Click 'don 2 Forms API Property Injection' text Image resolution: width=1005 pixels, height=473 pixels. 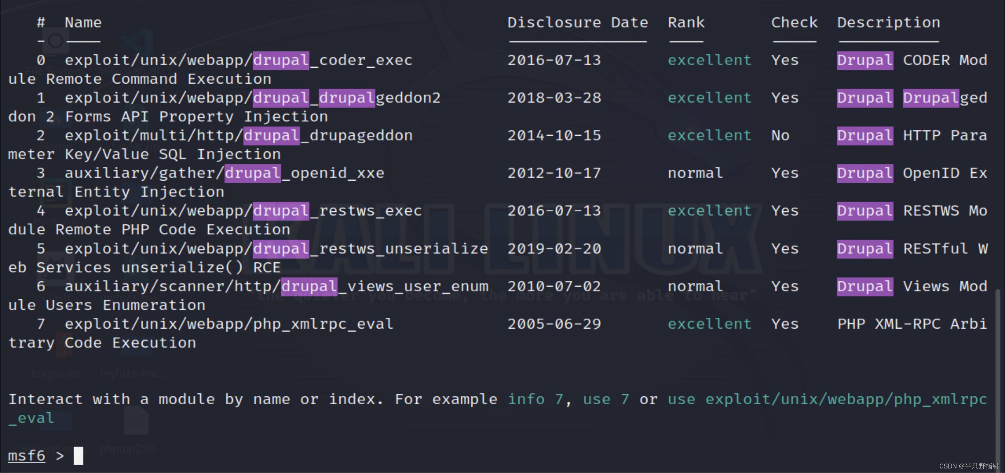168,117
